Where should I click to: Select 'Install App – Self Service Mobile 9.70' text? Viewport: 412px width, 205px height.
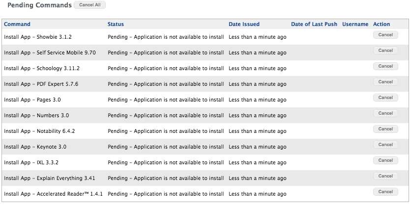[50, 52]
